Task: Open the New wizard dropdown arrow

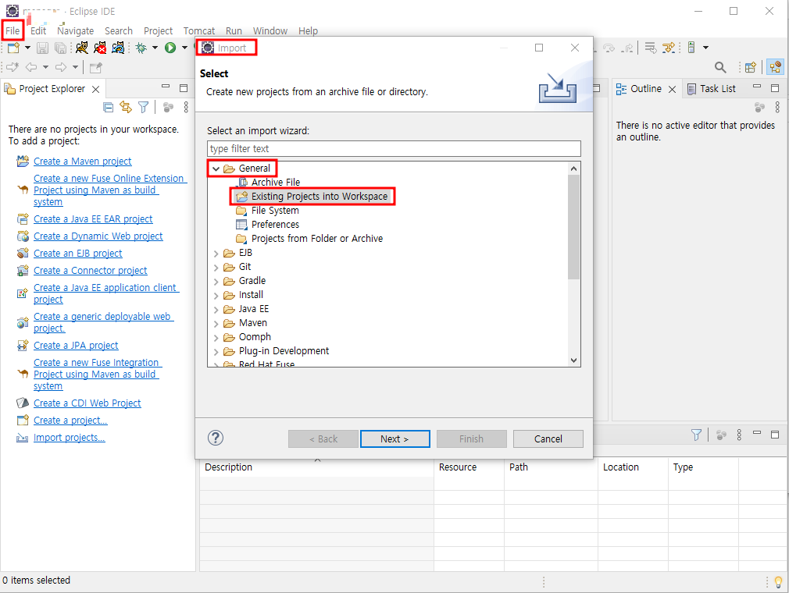Action: click(x=27, y=48)
